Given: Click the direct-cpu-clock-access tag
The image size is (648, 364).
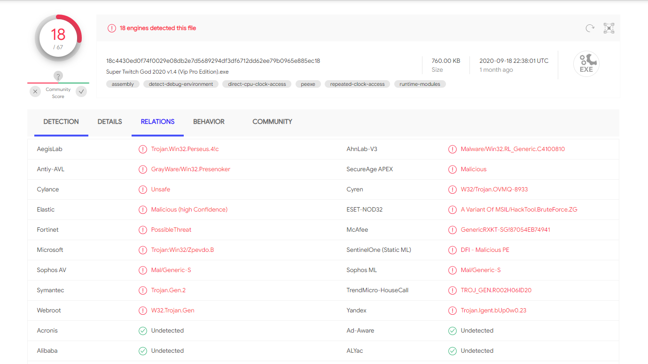Looking at the screenshot, I should pyautogui.click(x=257, y=84).
